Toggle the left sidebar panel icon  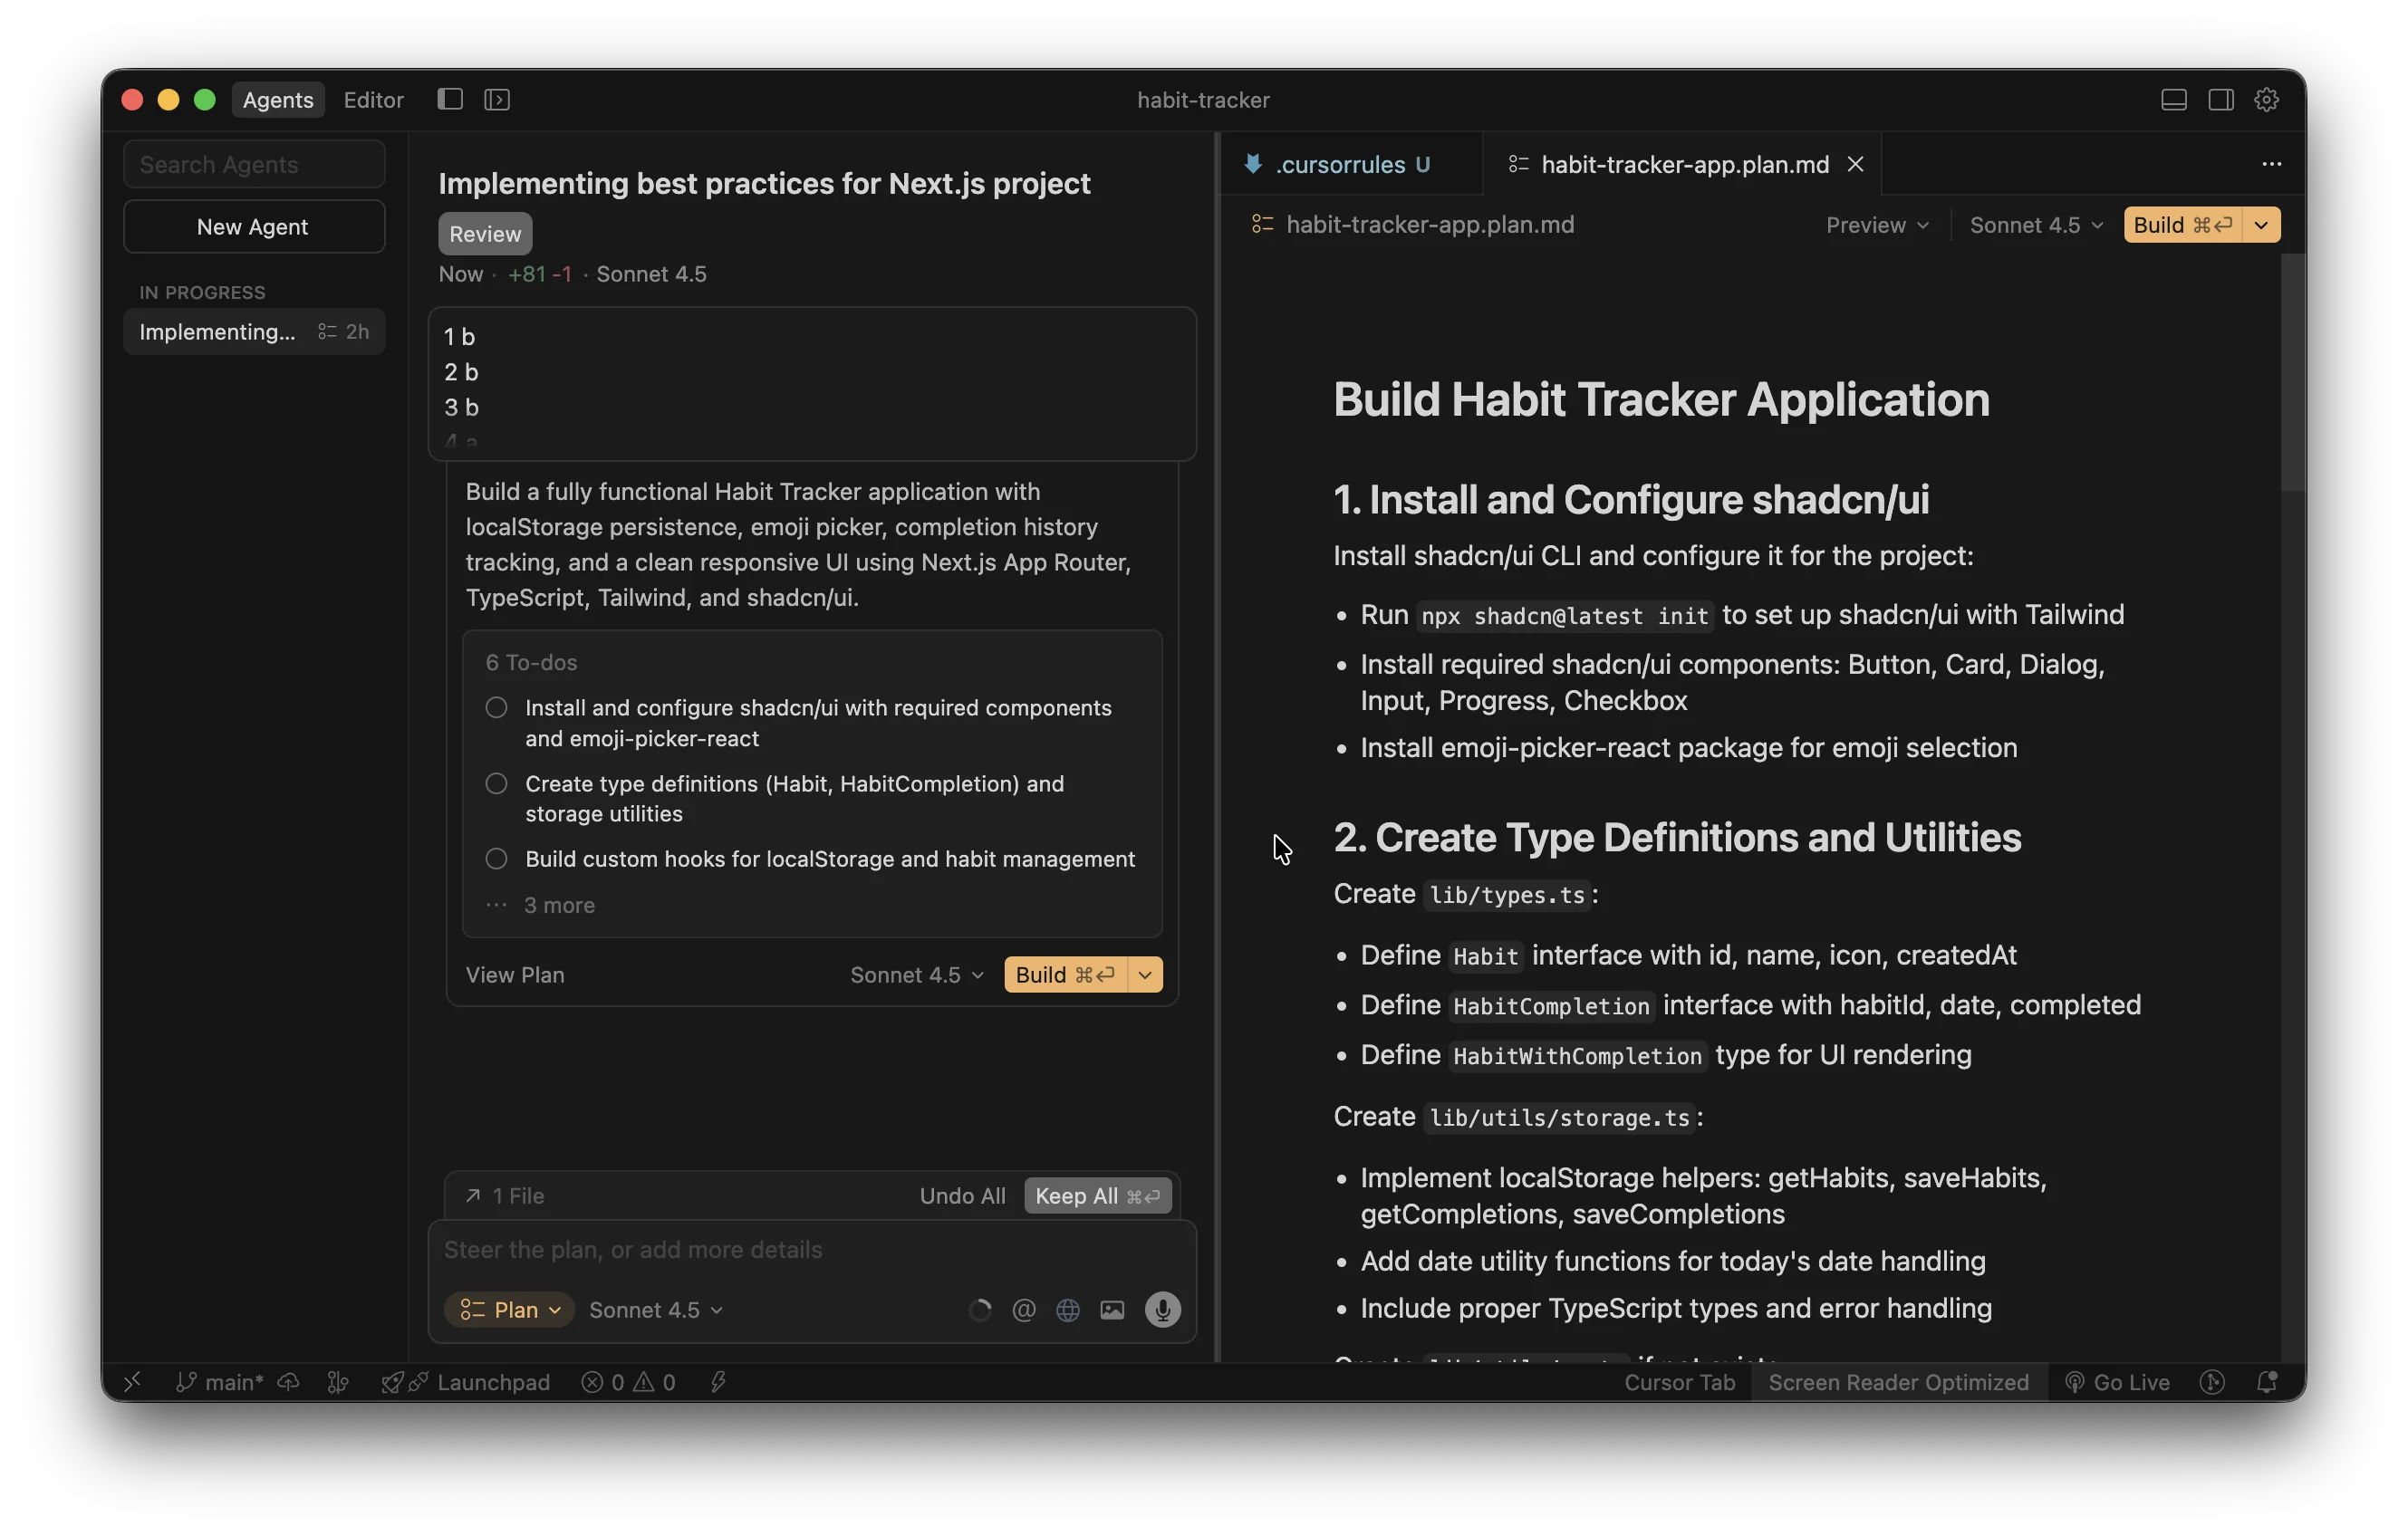click(x=450, y=99)
